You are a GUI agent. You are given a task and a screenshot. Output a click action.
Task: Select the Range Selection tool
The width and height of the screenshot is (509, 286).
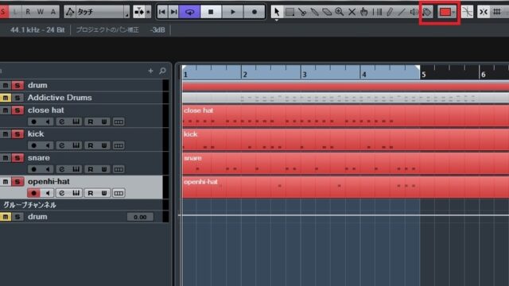(x=289, y=12)
